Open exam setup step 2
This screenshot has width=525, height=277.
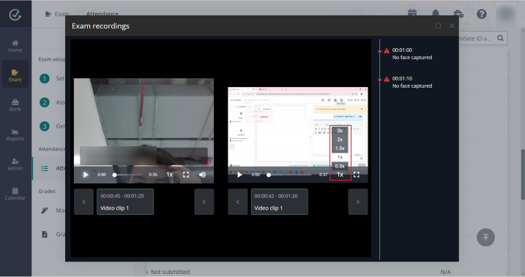(x=45, y=102)
